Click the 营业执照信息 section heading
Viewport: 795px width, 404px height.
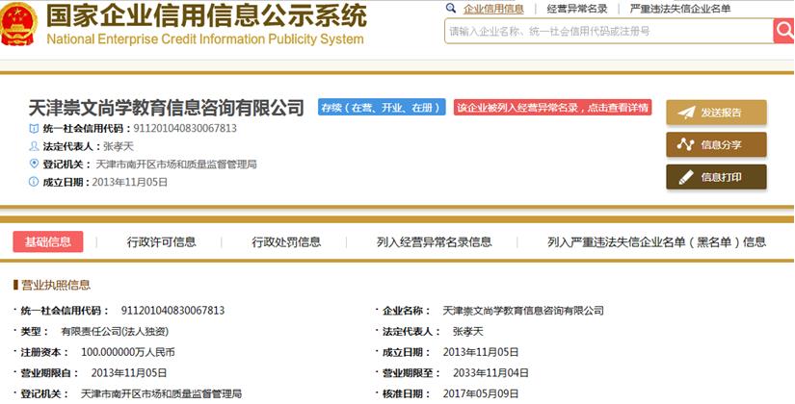click(x=55, y=285)
